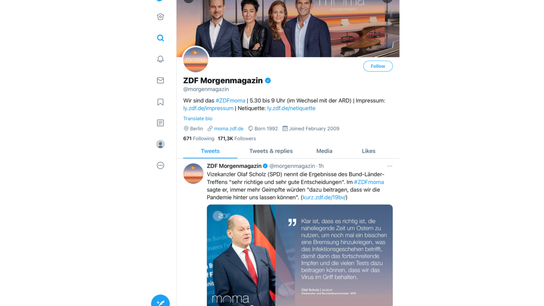
Task: Open the Explore search icon in sidebar
Action: click(160, 38)
